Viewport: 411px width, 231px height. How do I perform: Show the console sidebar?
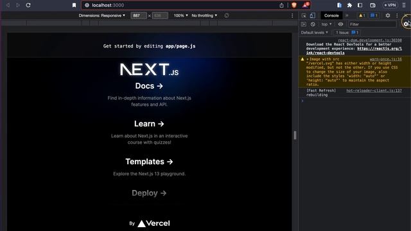[x=304, y=24]
